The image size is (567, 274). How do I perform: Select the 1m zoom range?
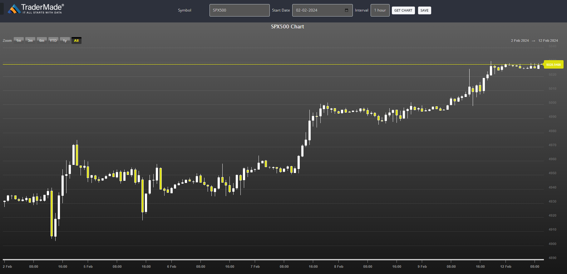click(x=19, y=41)
